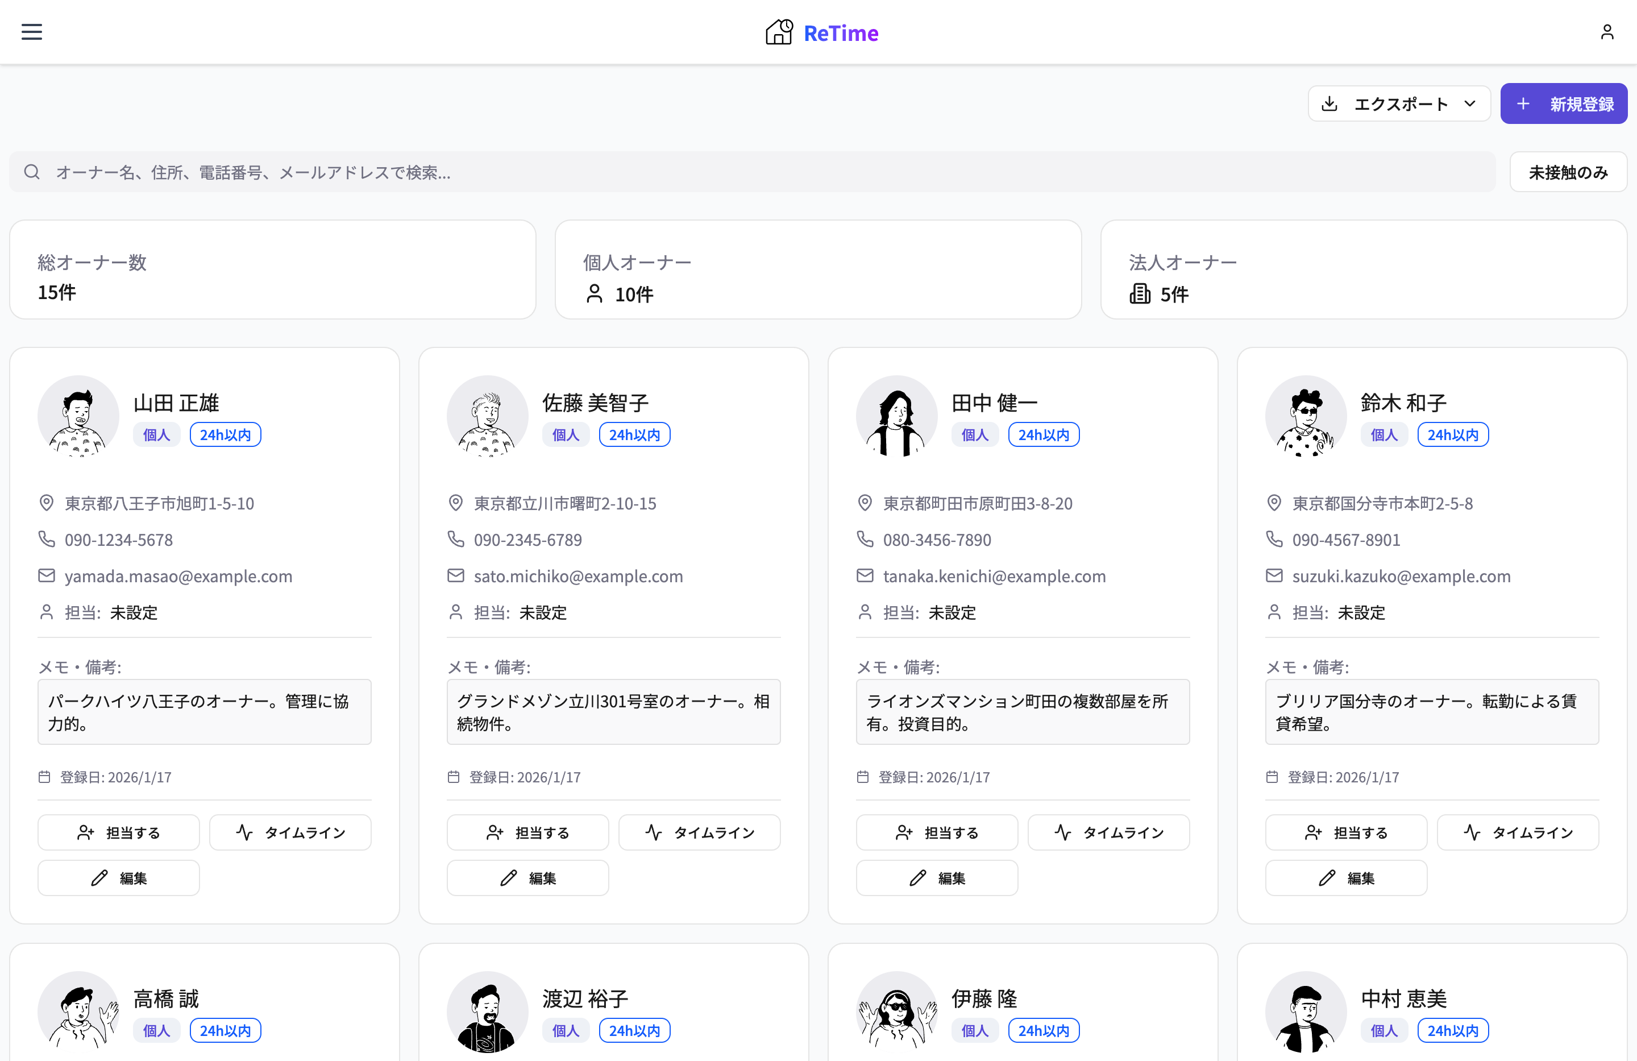Open 田中 健一's タイムライン

pyautogui.click(x=1108, y=832)
